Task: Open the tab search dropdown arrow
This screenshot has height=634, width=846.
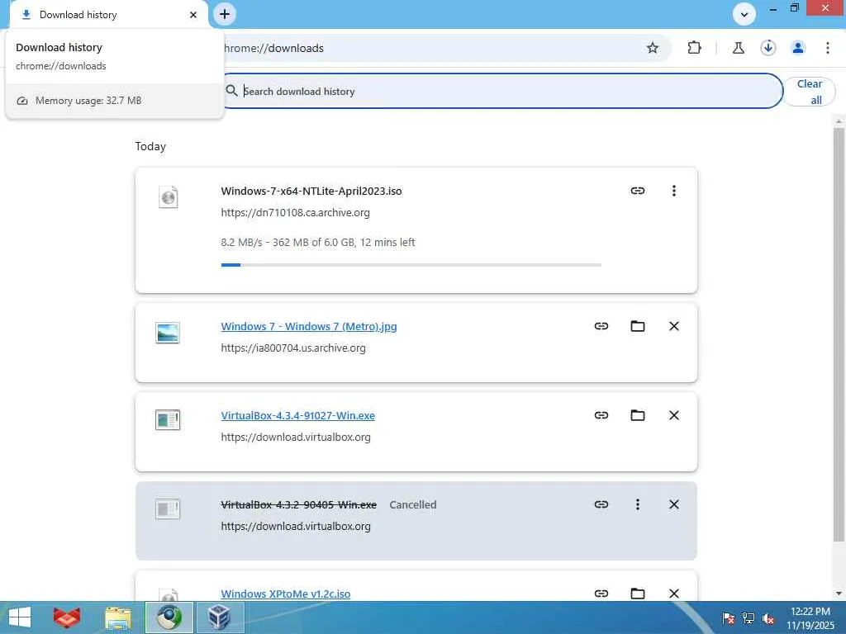Action: [744, 15]
